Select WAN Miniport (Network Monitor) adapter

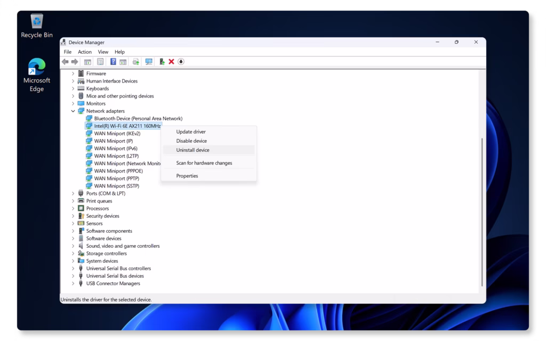click(123, 164)
